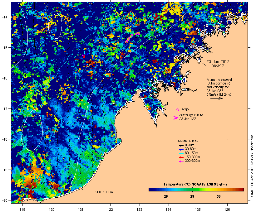Click the white sea-level contour loop near 120E 14.5S
This screenshot has width=256, height=212.
tap(55, 26)
